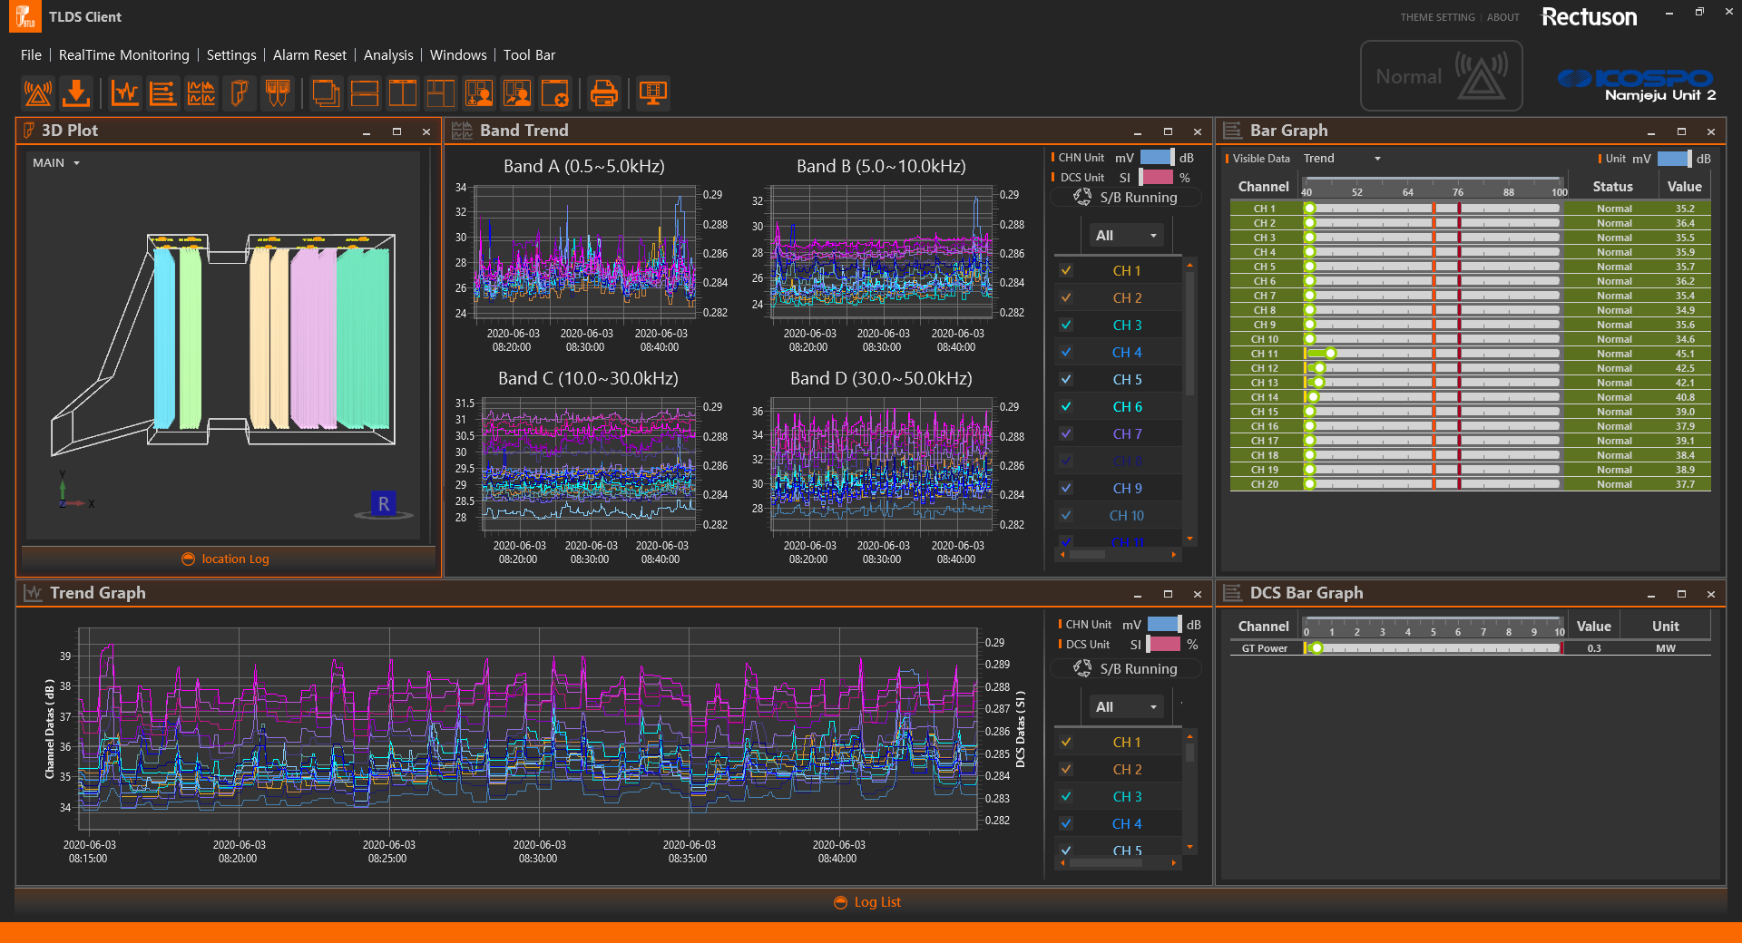This screenshot has height=943, width=1742.
Task: Click the print toolbar icon
Action: coord(605,92)
